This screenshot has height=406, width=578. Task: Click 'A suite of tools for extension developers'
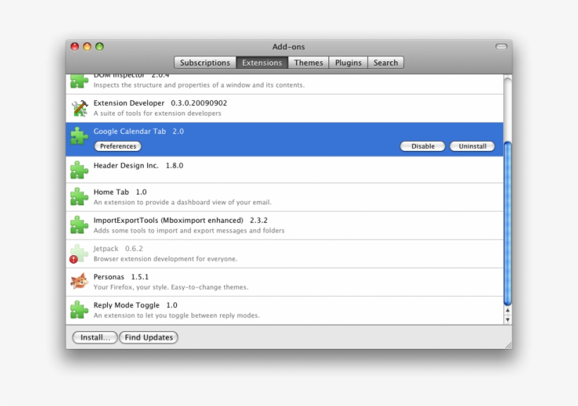[x=157, y=113]
